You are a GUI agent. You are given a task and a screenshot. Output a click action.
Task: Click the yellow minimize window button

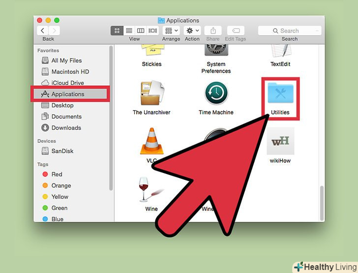[x=48, y=20]
